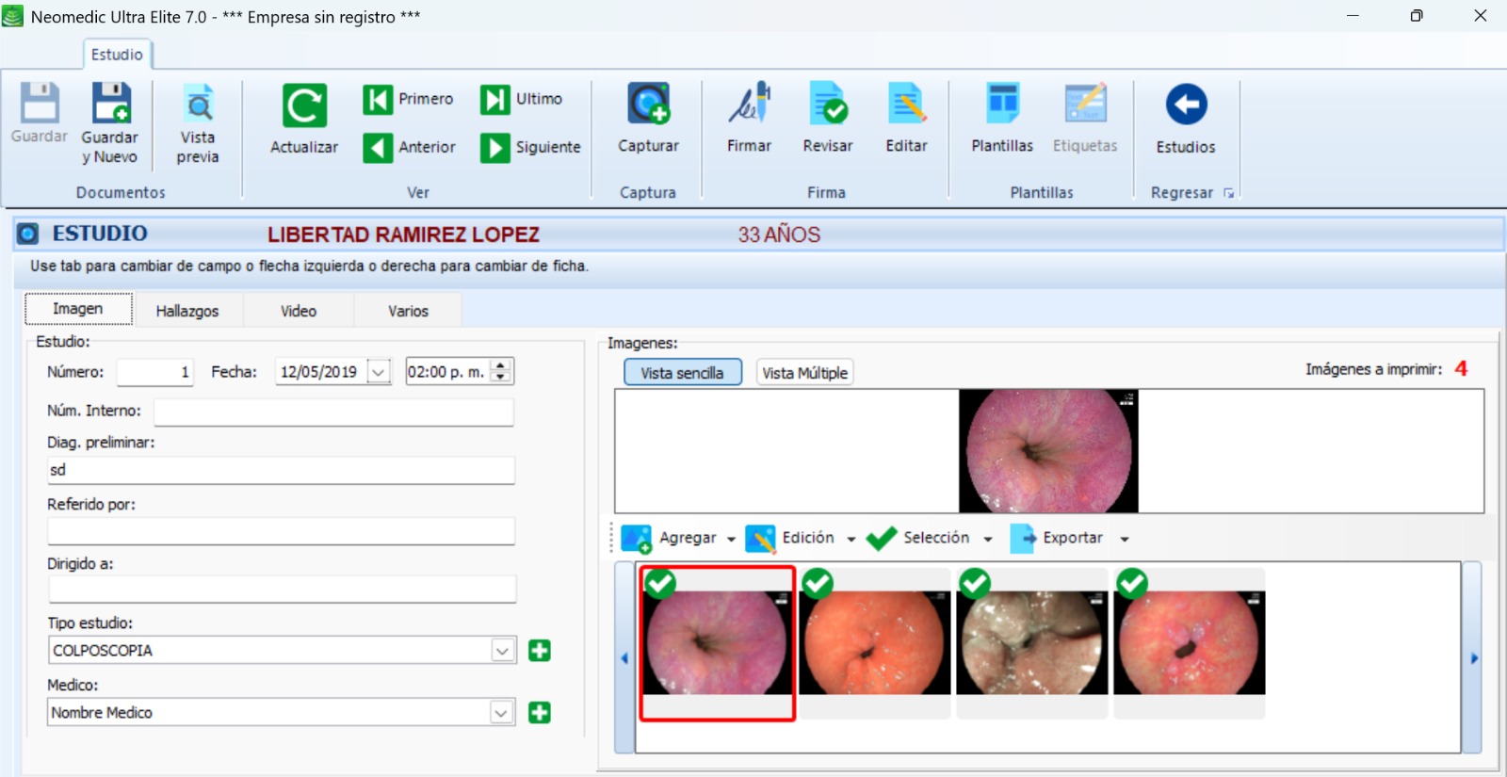
Task: Click green plus beside Tipo estudio
Action: click(x=540, y=651)
